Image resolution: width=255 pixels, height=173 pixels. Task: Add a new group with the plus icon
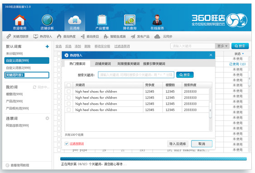[x=47, y=47]
